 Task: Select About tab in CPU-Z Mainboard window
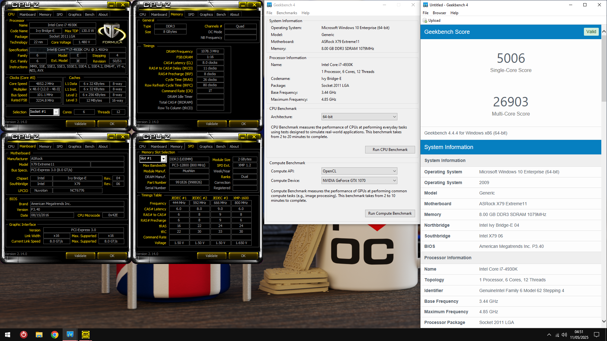103,147
